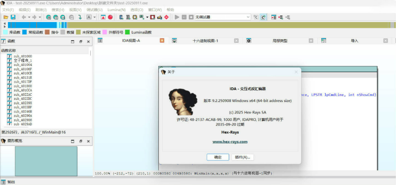Click the lower right arrow of navigation band
The image size is (396, 185).
4,26
